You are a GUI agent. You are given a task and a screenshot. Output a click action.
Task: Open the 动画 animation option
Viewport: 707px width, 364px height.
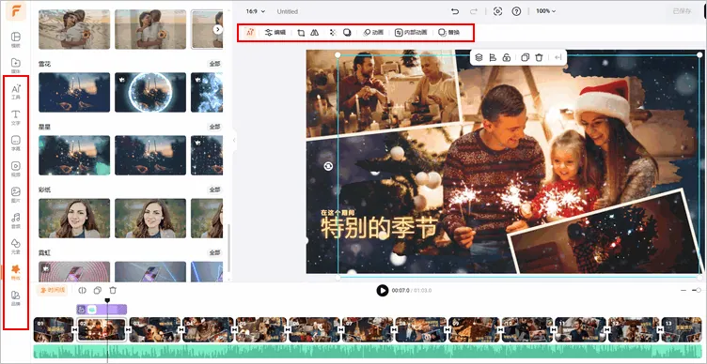(373, 33)
